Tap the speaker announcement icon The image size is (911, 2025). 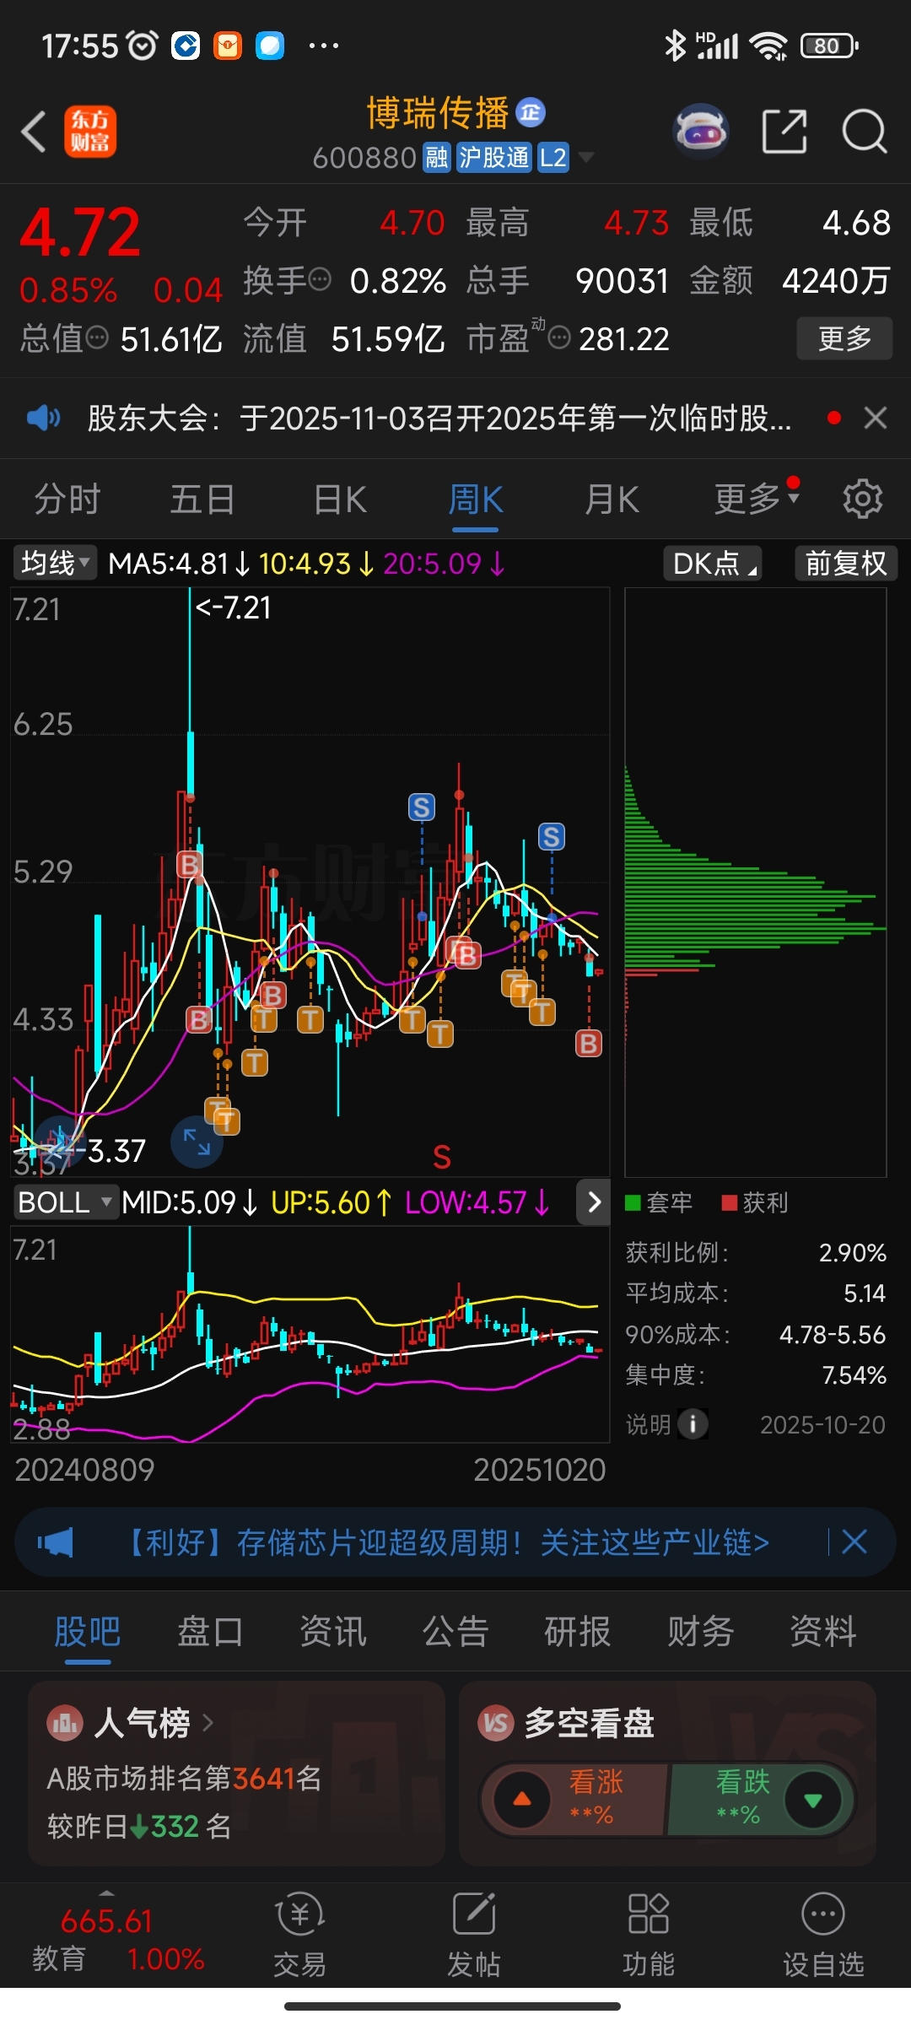(x=43, y=418)
